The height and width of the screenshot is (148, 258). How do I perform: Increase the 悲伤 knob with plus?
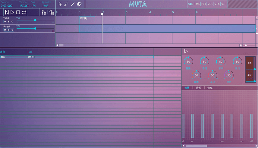tap(233, 79)
